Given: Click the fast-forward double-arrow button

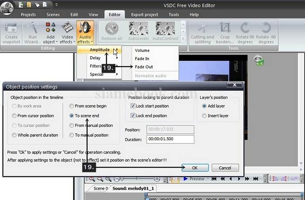Looking at the screenshot, I should 247,179.
